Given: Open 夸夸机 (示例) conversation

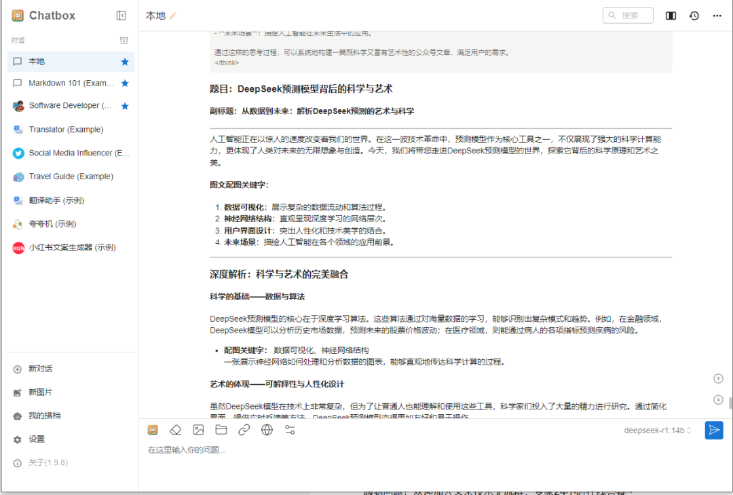Looking at the screenshot, I should 71,223.
